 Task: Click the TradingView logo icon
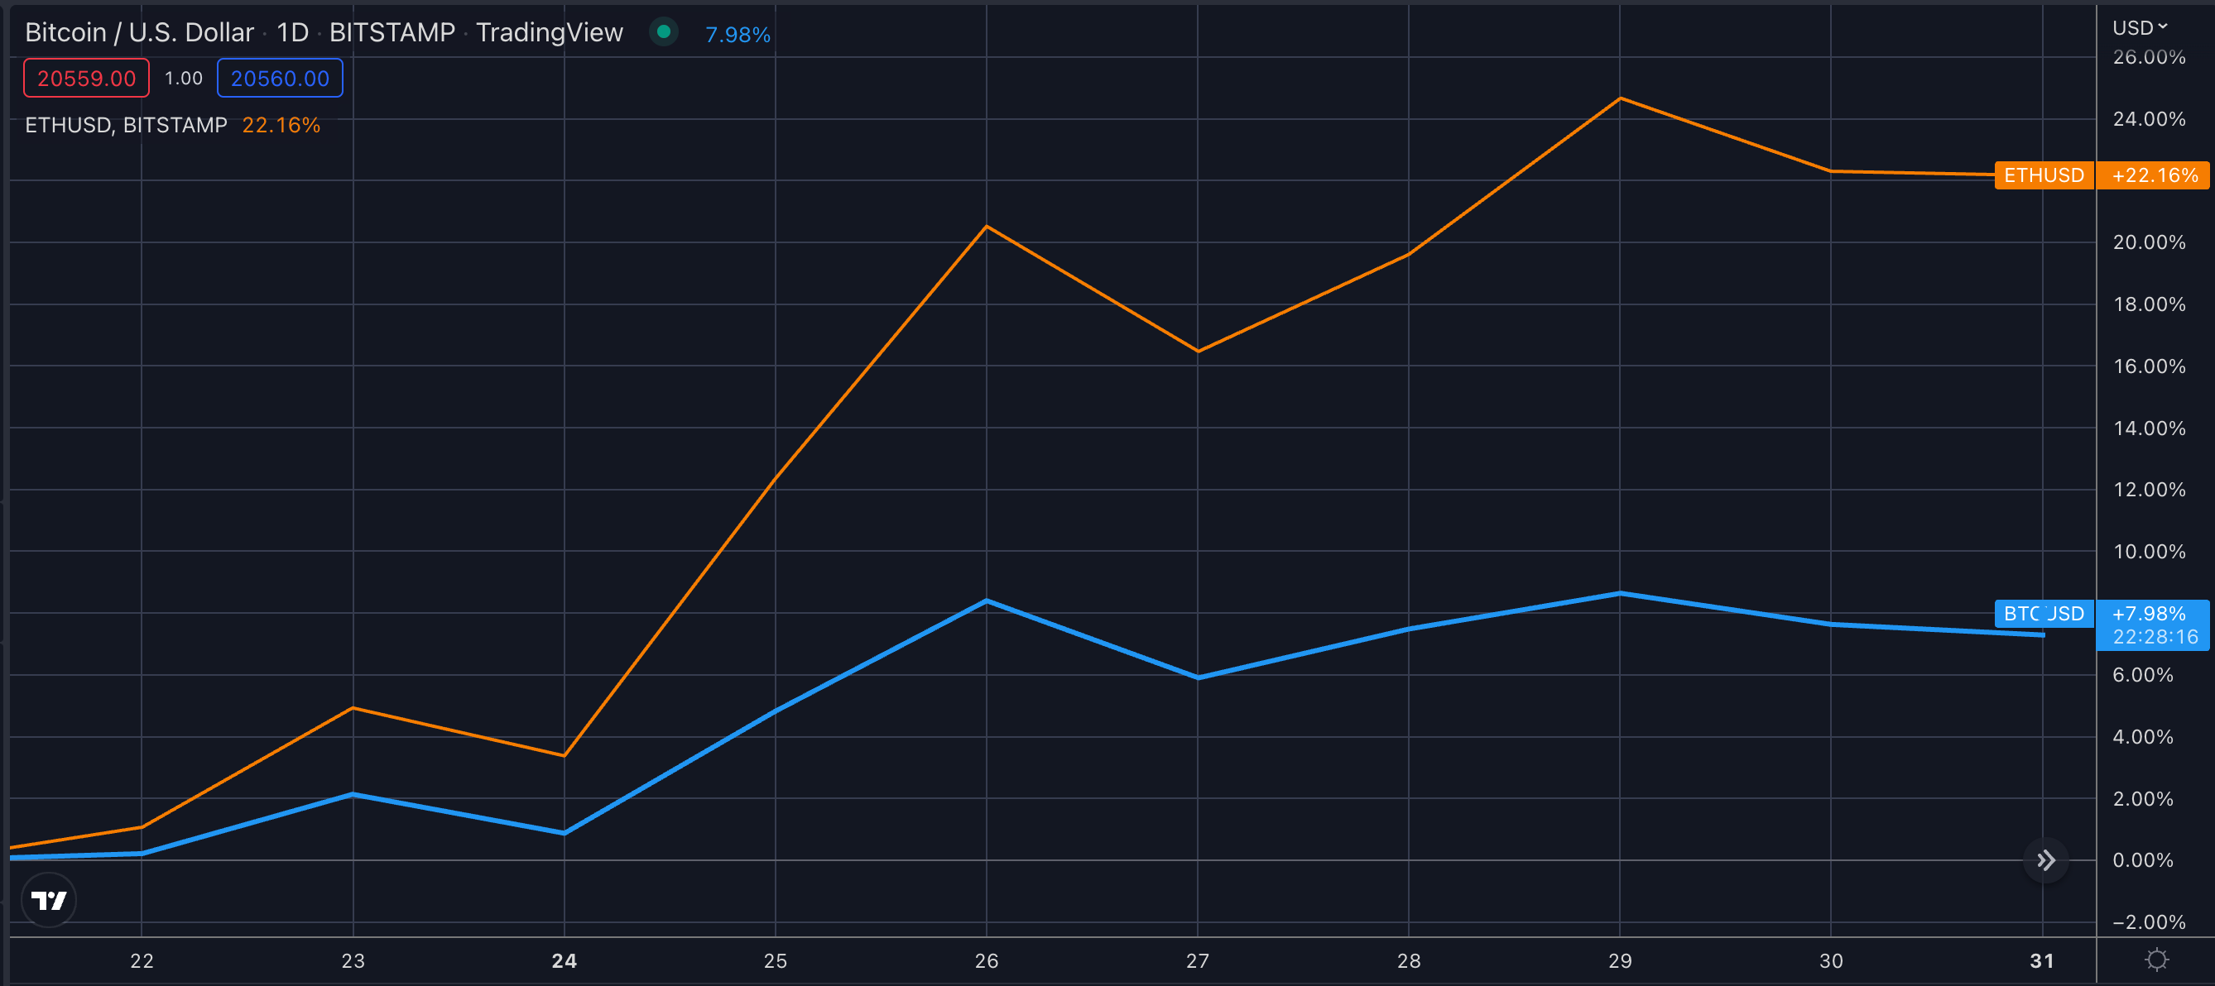click(49, 900)
